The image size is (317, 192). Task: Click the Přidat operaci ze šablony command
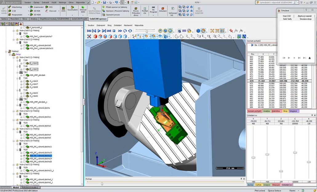pos(115,7)
